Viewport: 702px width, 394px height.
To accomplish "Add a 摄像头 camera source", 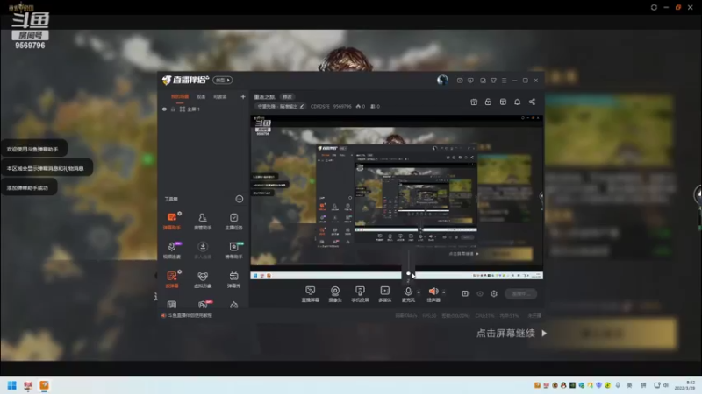I will click(335, 294).
